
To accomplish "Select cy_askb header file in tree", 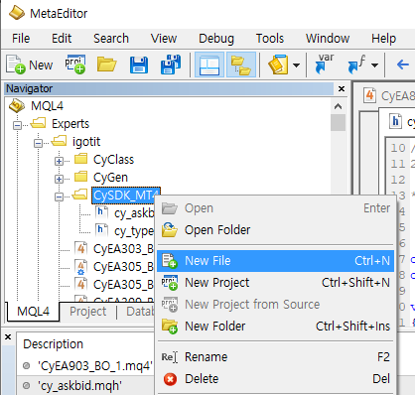I will pos(134,213).
